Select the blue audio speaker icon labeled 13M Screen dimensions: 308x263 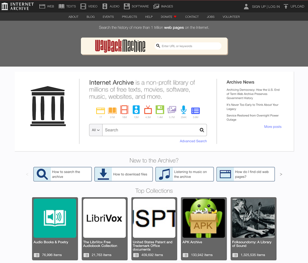pyautogui.click(x=136, y=110)
